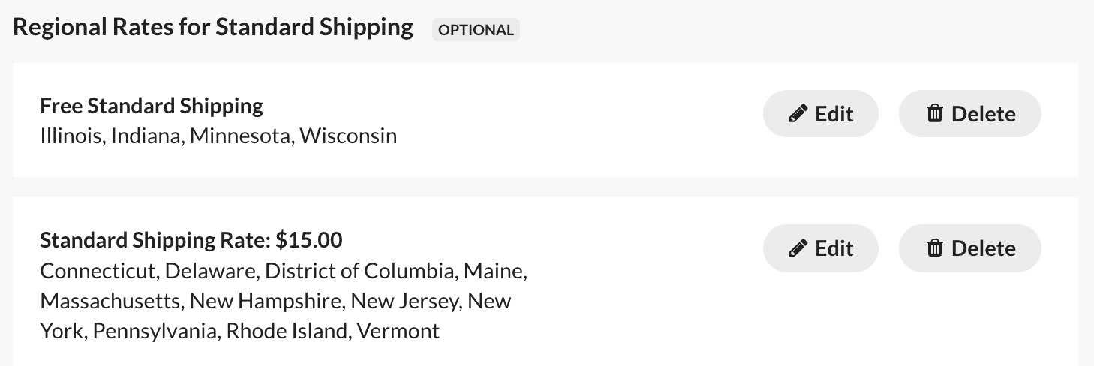Click Massachusetts in the $15.00 rate states

tap(110, 301)
